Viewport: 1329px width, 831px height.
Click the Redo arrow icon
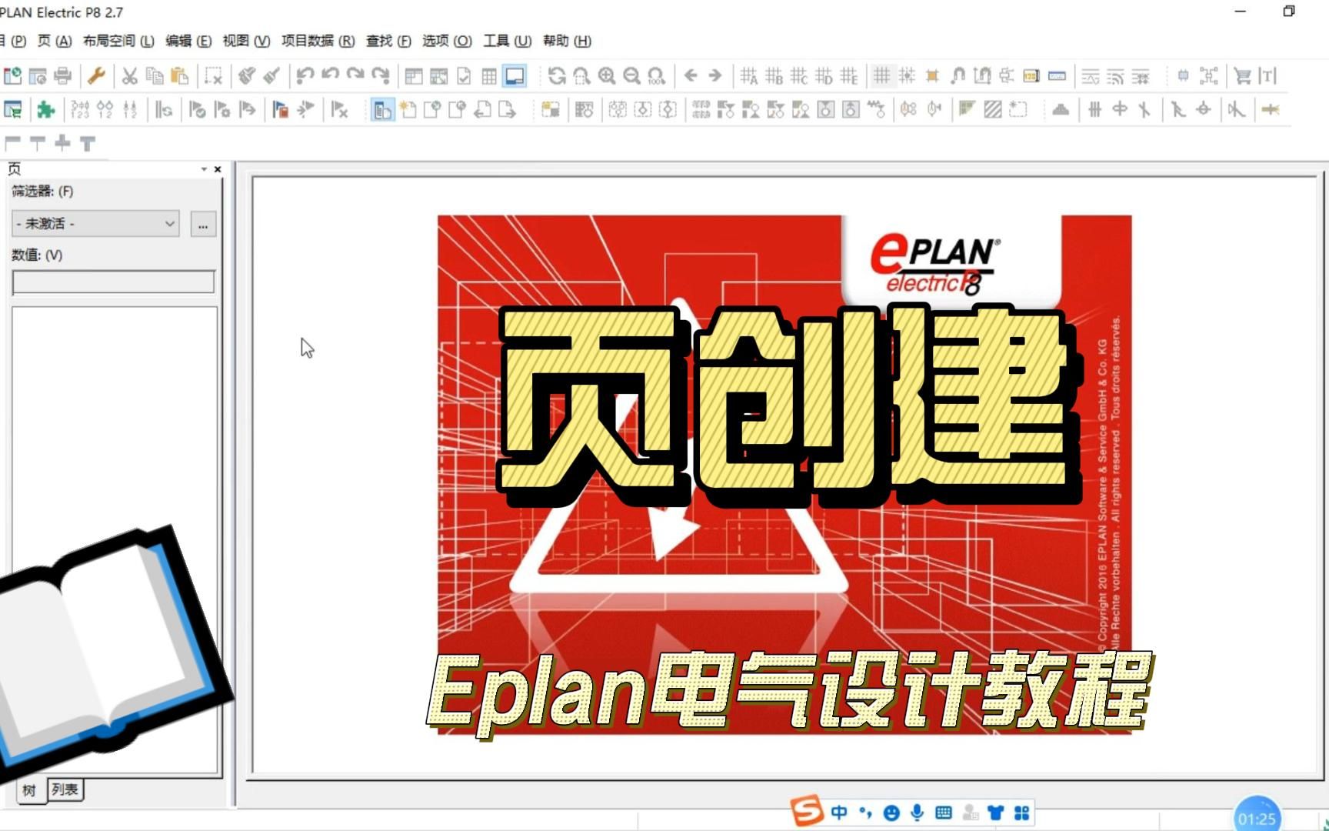tap(355, 75)
